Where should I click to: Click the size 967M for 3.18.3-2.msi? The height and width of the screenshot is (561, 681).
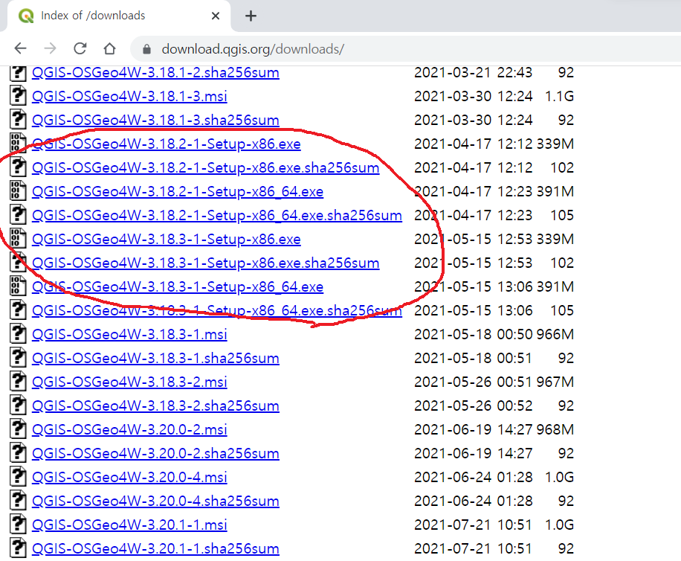pyautogui.click(x=555, y=382)
